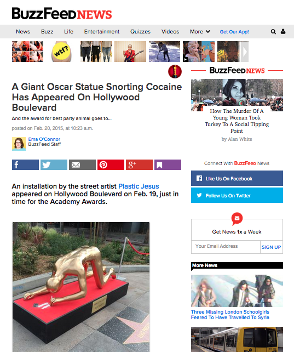Expand the More dropdown menu
294x352 pixels.
200,32
